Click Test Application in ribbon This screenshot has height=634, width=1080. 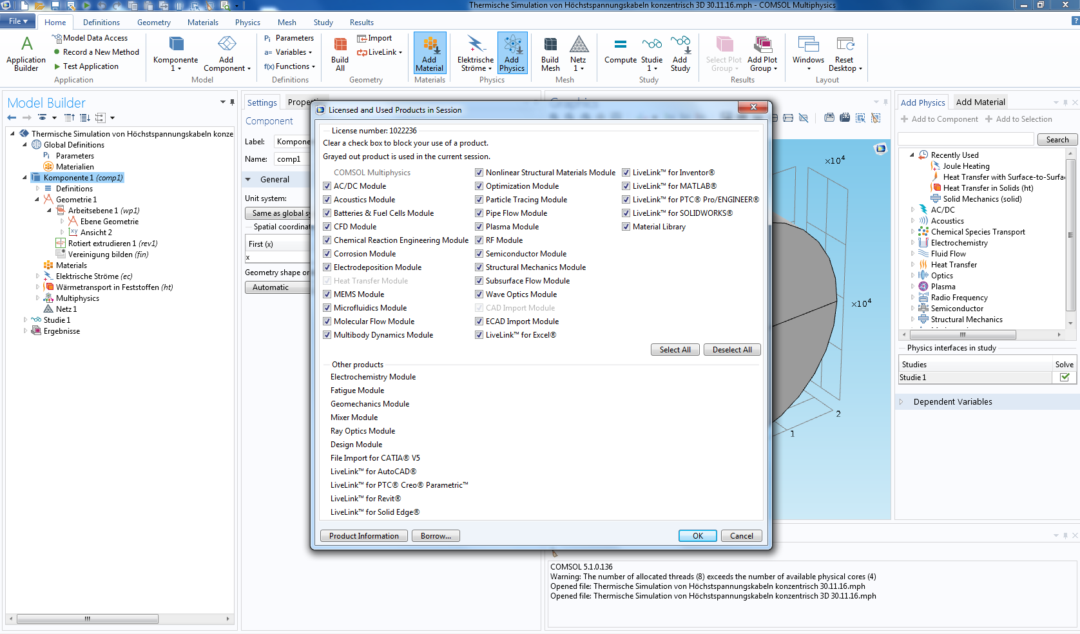coord(86,66)
